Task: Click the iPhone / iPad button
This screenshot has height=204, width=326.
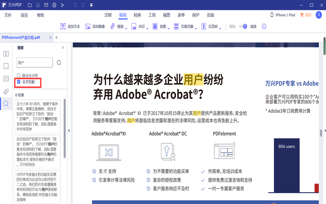Action: coord(282,15)
